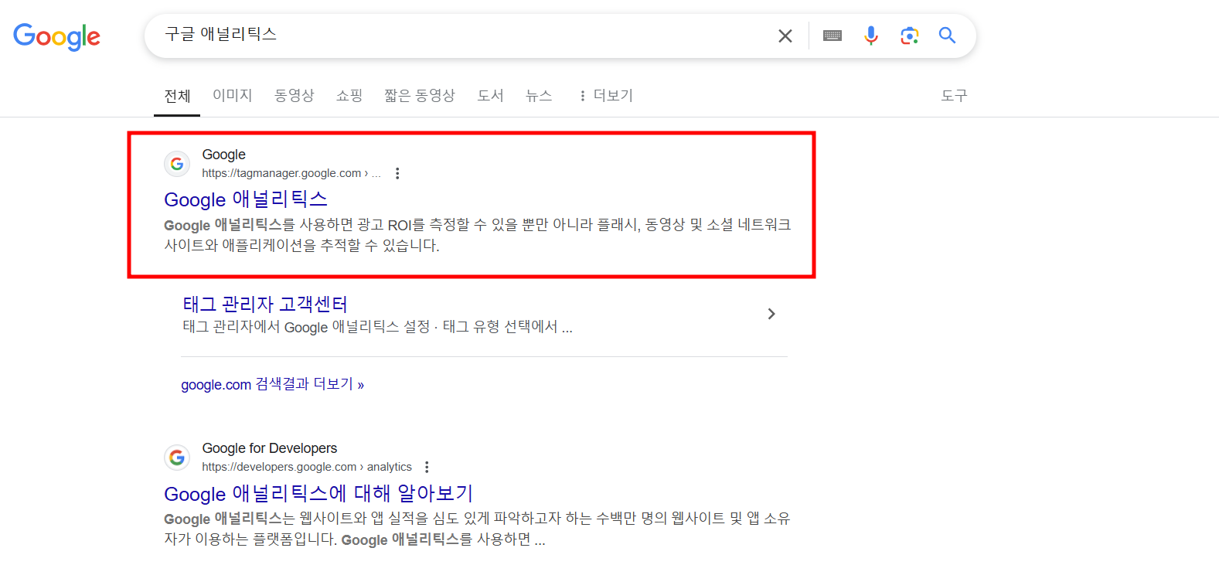Open three-dot menu next to tagmanager.google.com result
Image resolution: width=1219 pixels, height=582 pixels.
tap(397, 173)
